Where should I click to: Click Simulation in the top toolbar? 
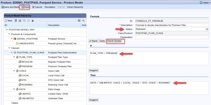[50, 7]
